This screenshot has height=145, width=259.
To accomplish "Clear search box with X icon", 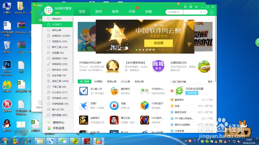I will tap(201, 12).
